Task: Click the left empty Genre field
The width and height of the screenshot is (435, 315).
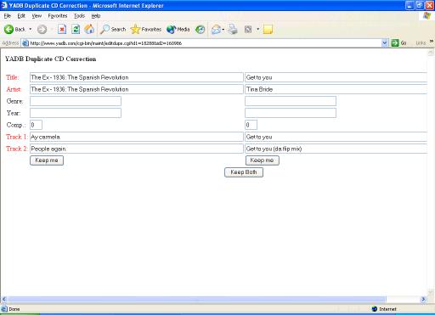Action: (x=76, y=101)
